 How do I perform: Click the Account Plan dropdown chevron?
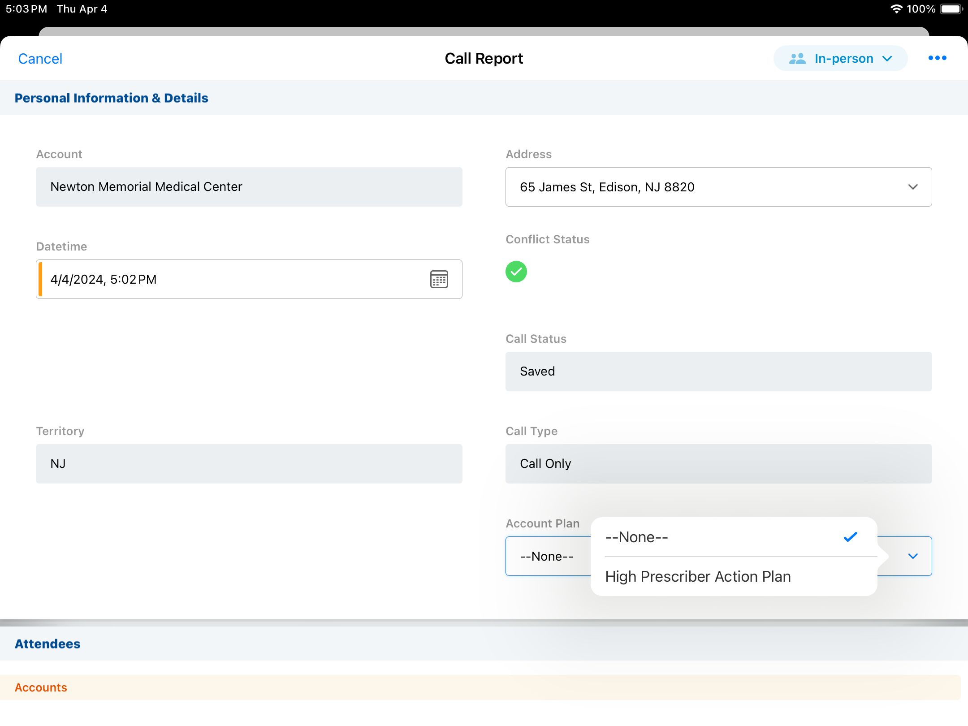(x=913, y=556)
